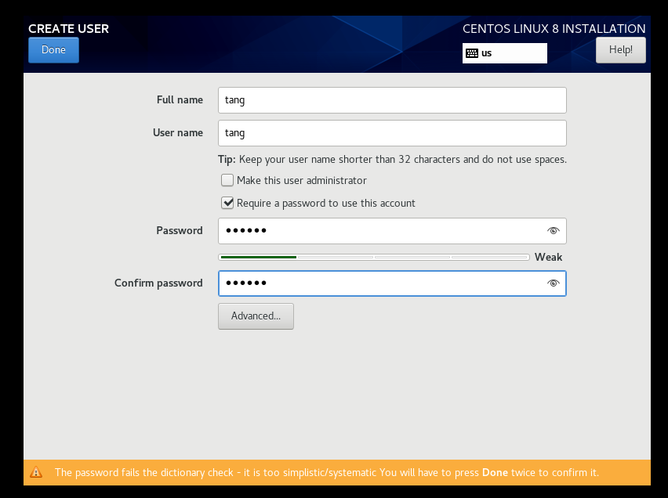This screenshot has width=668, height=498.
Task: Open the Help! button
Action: tap(621, 50)
